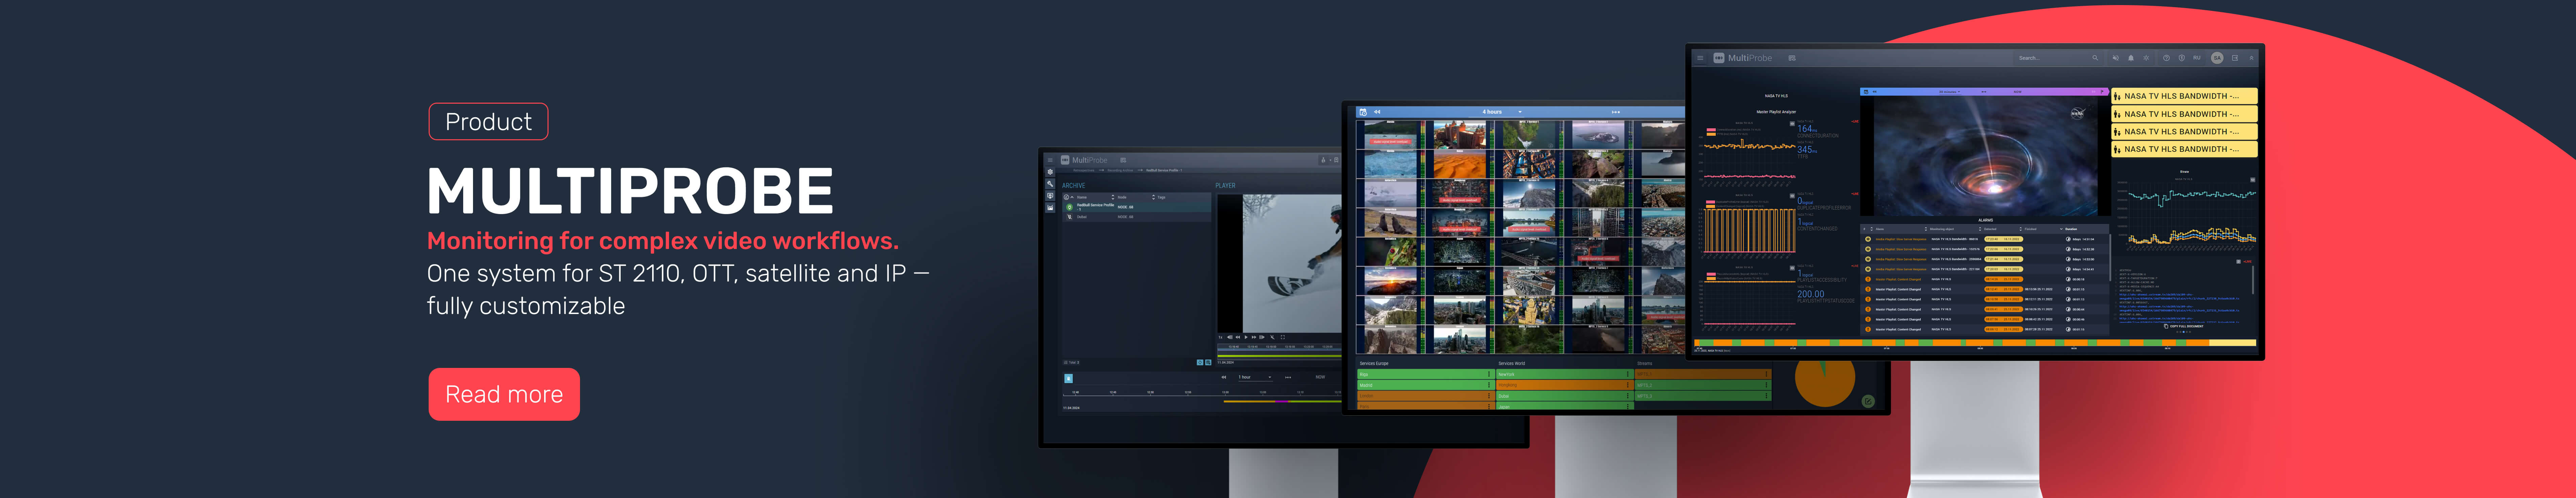Screen dimensions: 2576x498
Task: Click the Product tag label
Action: pyautogui.click(x=488, y=122)
